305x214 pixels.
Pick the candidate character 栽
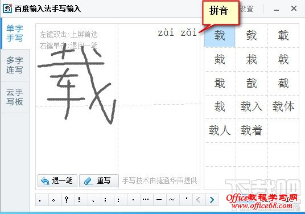pos(252,59)
